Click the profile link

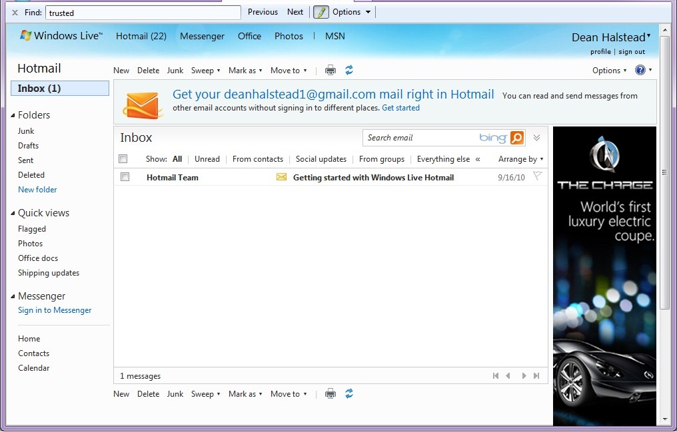pyautogui.click(x=600, y=52)
